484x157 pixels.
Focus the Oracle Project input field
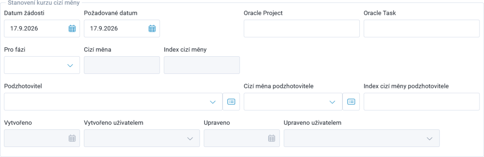click(302, 29)
